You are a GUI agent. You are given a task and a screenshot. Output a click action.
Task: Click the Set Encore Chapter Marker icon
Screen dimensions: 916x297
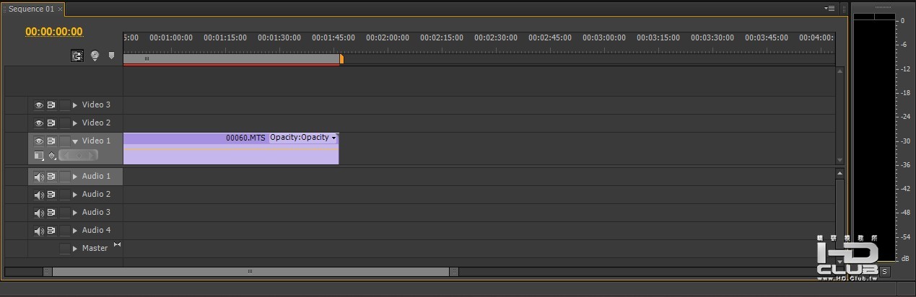(x=95, y=56)
